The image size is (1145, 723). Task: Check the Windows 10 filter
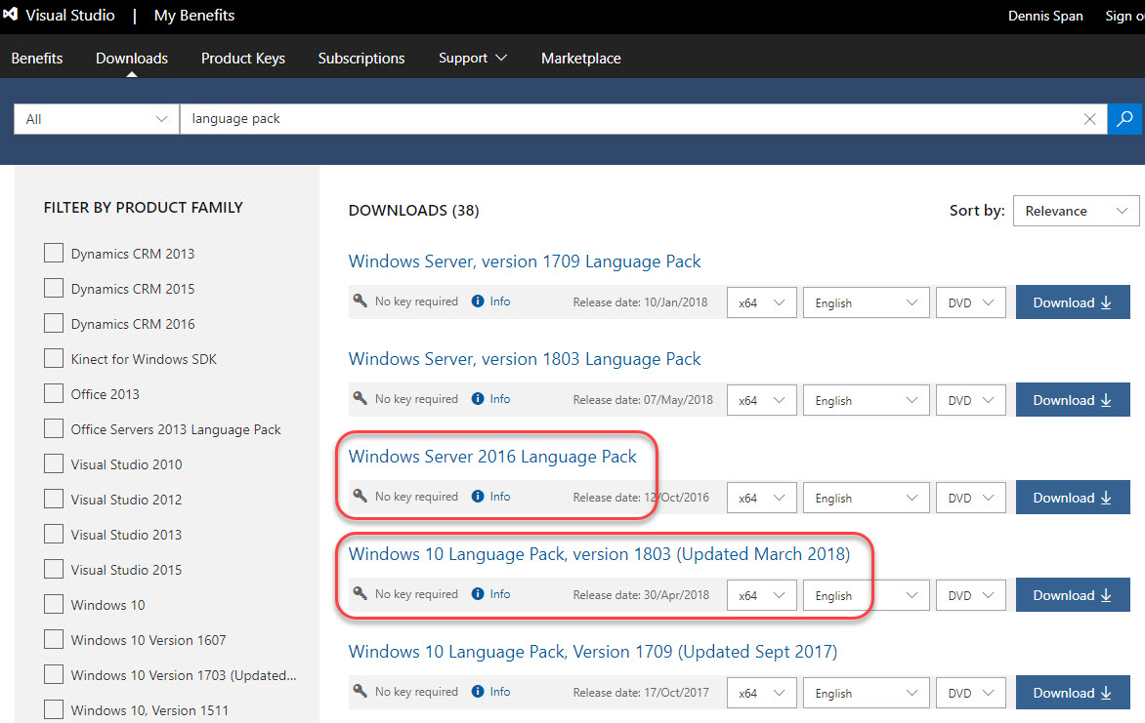54,604
